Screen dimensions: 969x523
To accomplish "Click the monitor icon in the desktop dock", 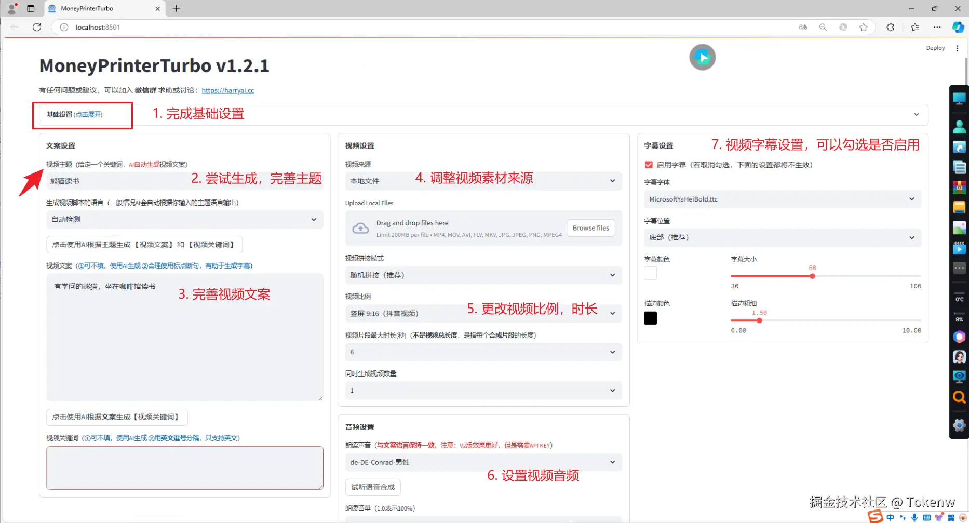I will tap(959, 98).
